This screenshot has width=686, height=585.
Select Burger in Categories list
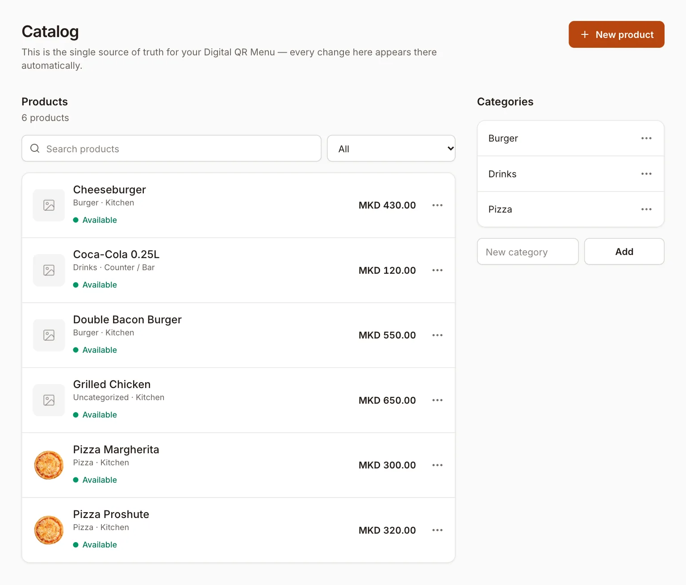click(503, 138)
